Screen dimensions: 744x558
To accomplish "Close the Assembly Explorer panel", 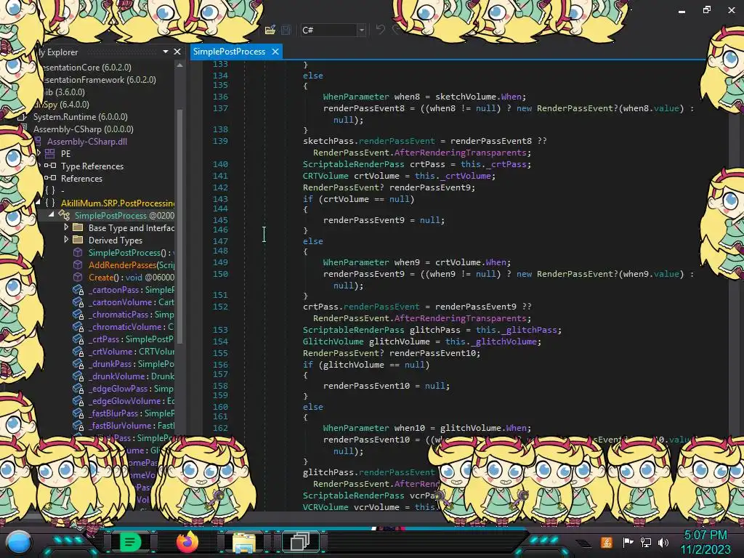I will [x=177, y=52].
